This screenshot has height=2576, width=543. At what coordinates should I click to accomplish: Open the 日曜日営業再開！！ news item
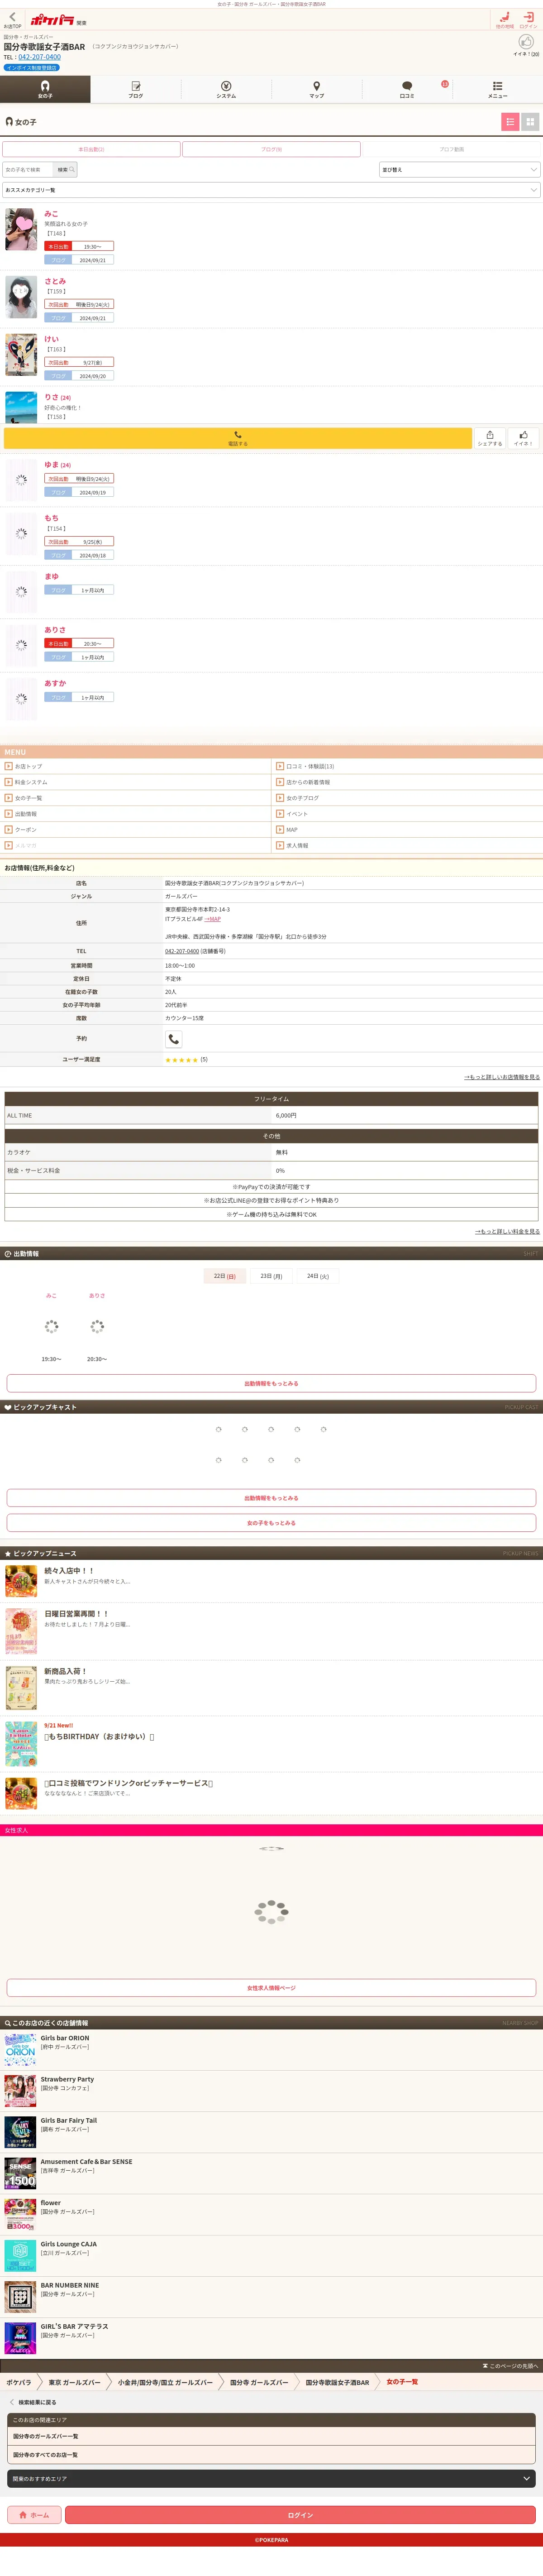pos(271,1631)
